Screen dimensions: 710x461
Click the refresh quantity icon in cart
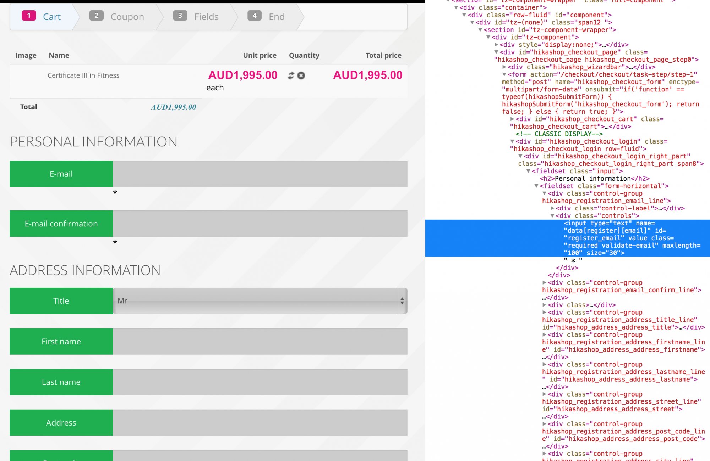point(291,75)
